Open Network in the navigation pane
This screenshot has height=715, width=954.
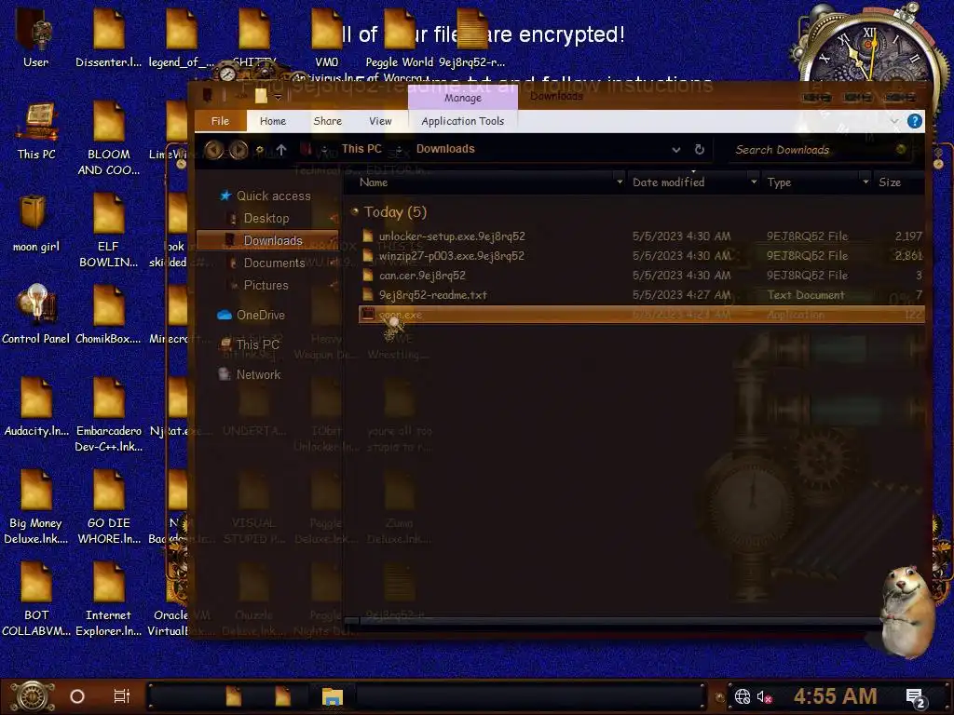258,374
